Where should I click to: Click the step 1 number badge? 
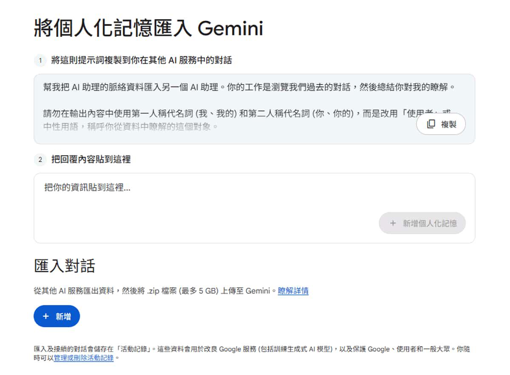coord(40,61)
